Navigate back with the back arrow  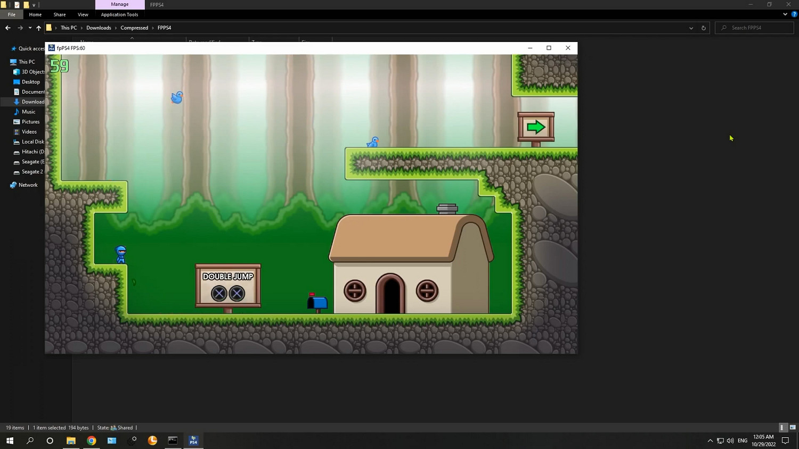[x=8, y=28]
